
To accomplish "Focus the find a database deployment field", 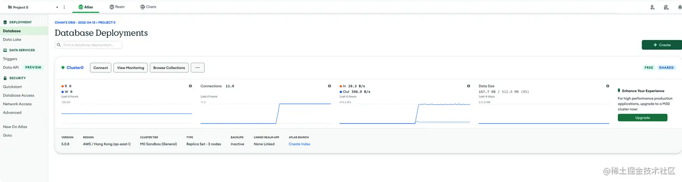I will 88,45.
